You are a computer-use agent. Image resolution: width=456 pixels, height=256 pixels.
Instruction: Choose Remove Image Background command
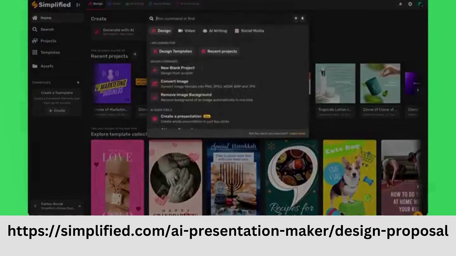click(228, 97)
